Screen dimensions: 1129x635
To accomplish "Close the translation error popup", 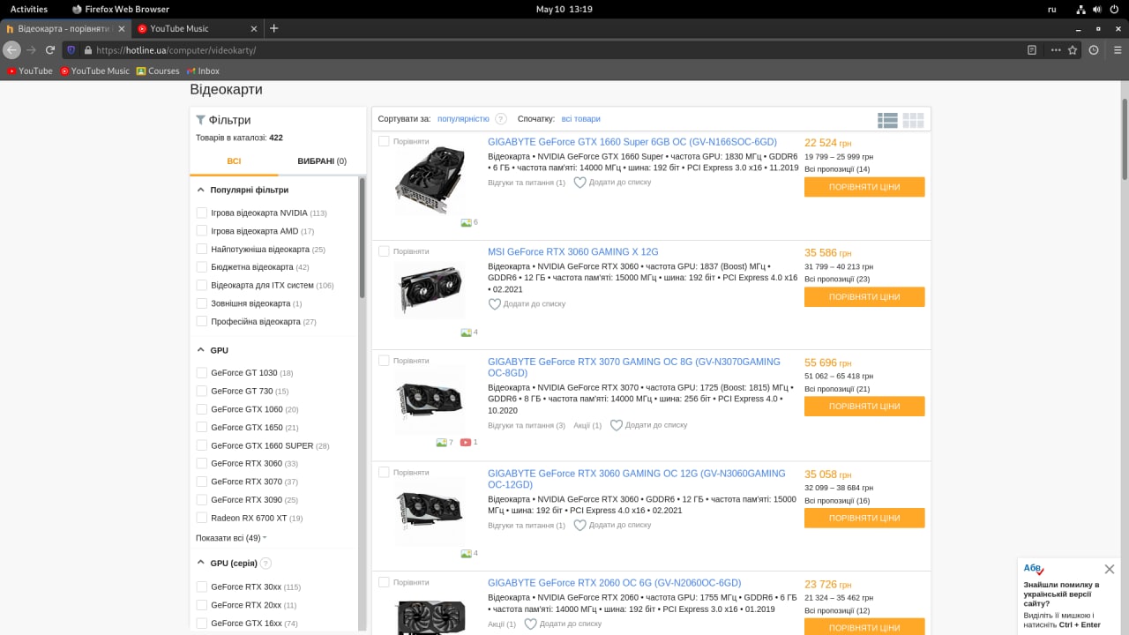I will pyautogui.click(x=1110, y=570).
